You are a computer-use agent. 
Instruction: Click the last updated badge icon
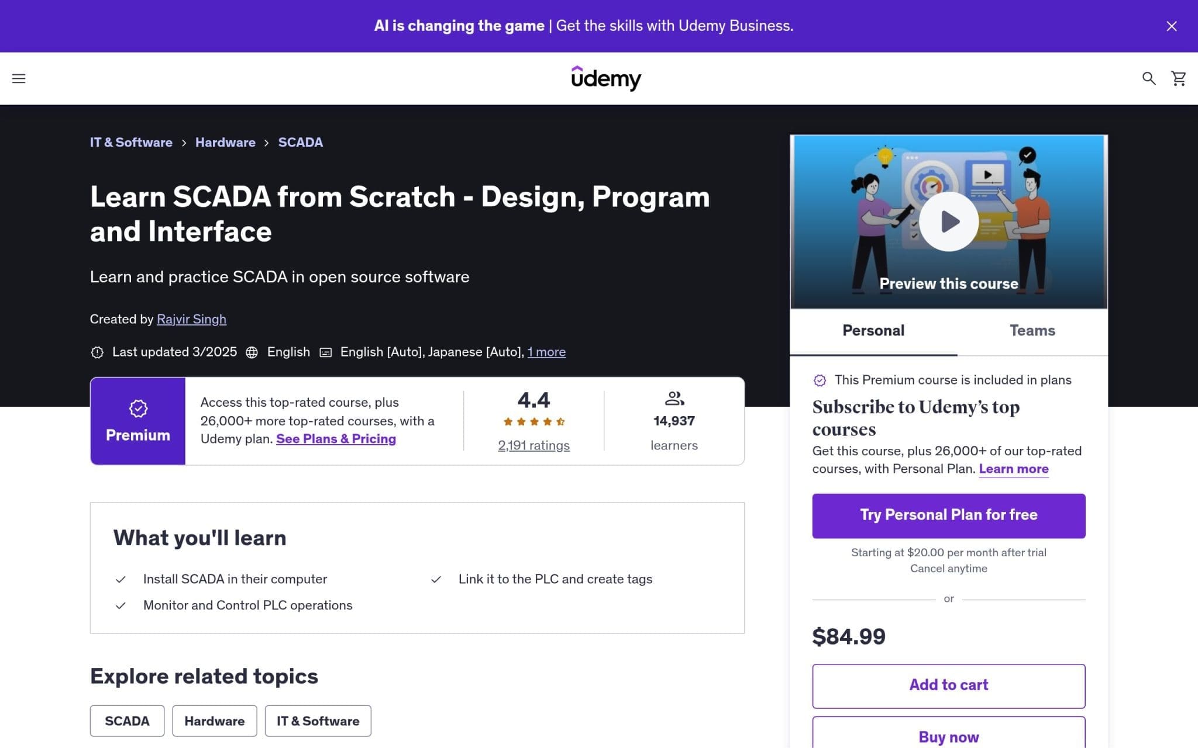(97, 352)
